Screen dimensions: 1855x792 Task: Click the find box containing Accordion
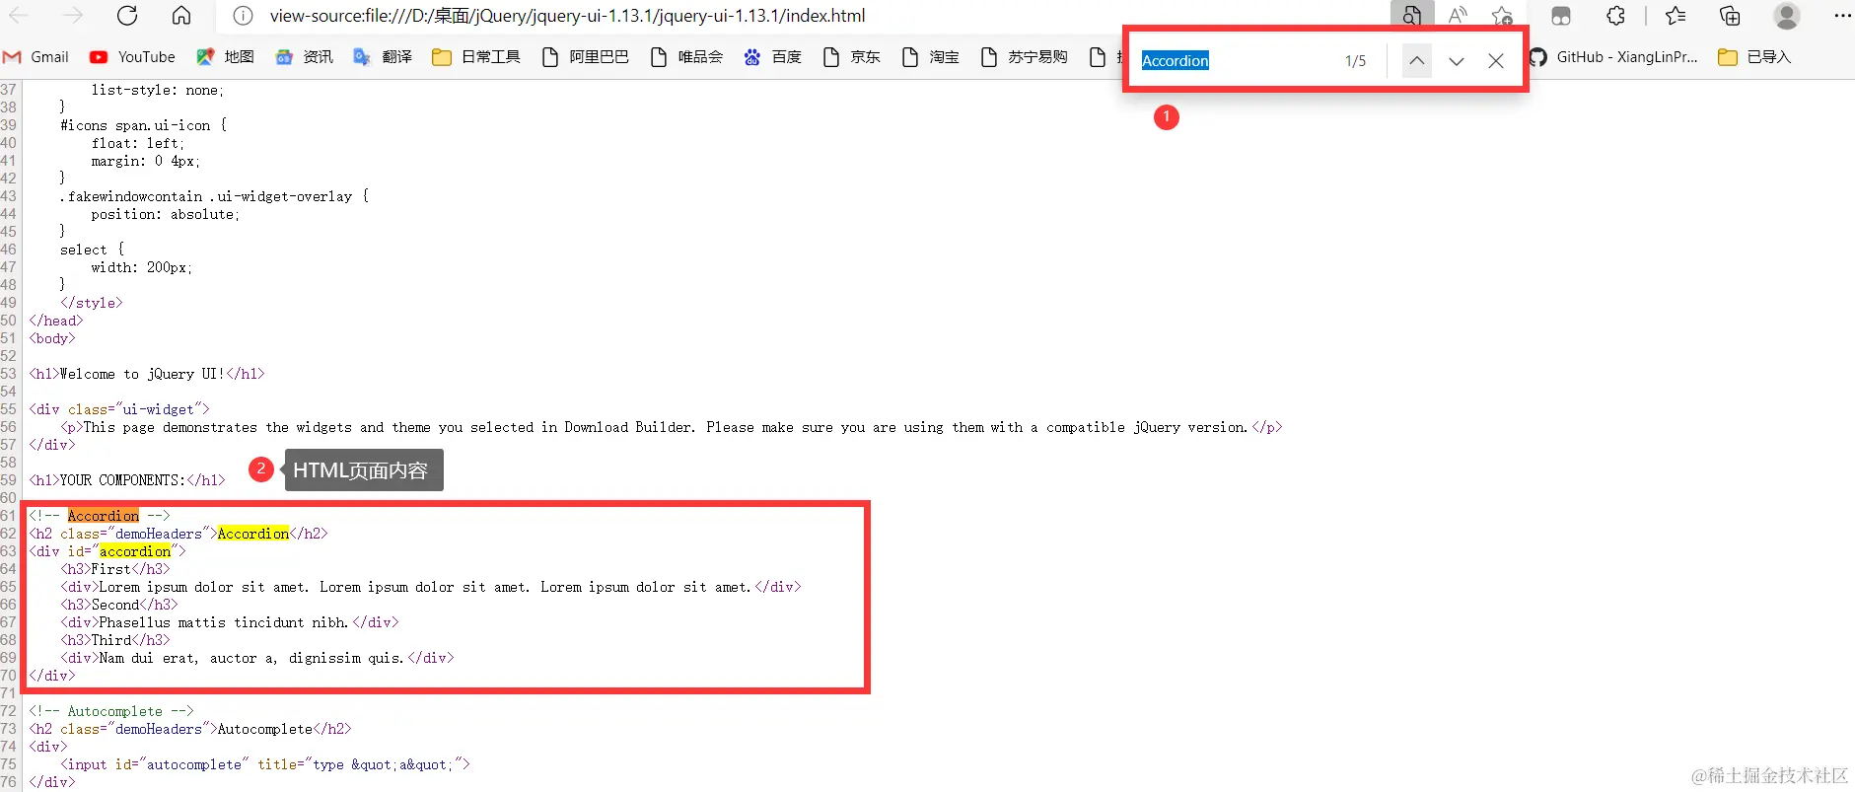click(x=1233, y=60)
